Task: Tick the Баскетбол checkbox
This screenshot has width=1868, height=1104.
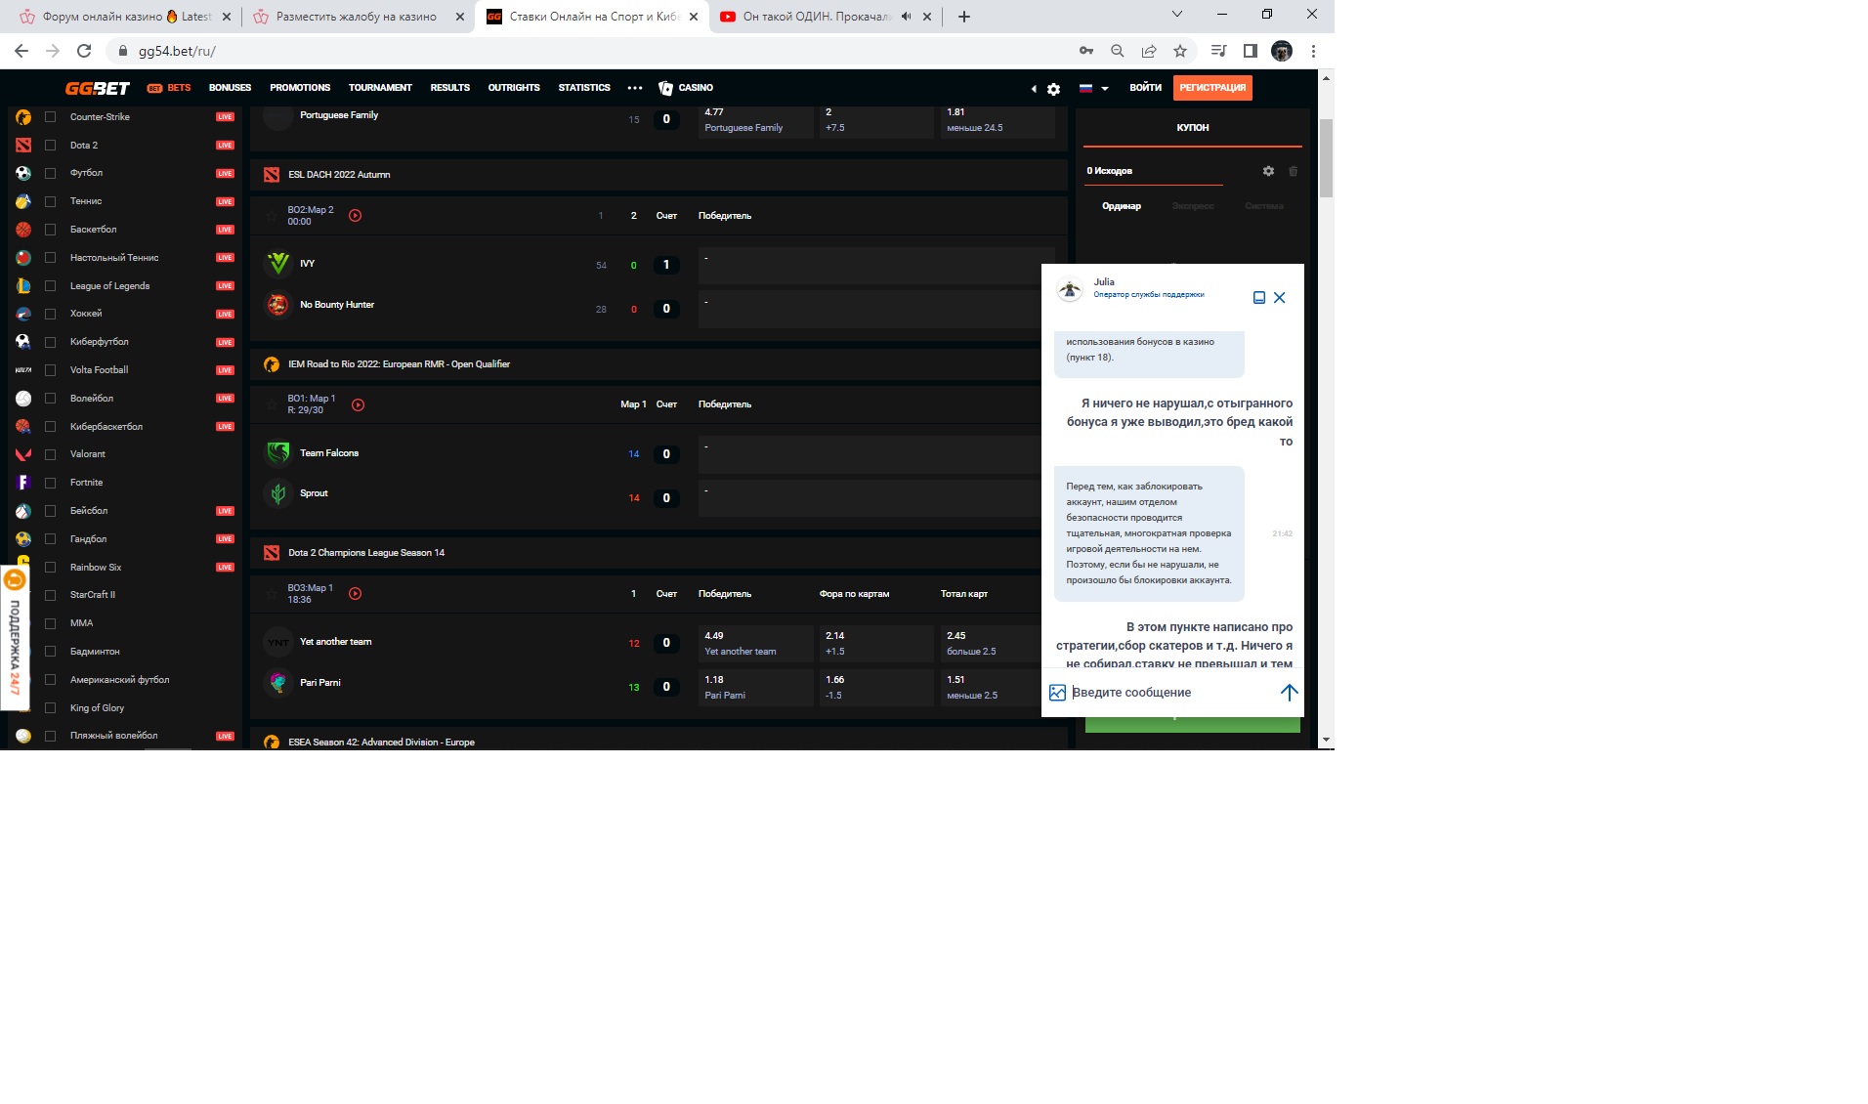Action: (50, 231)
